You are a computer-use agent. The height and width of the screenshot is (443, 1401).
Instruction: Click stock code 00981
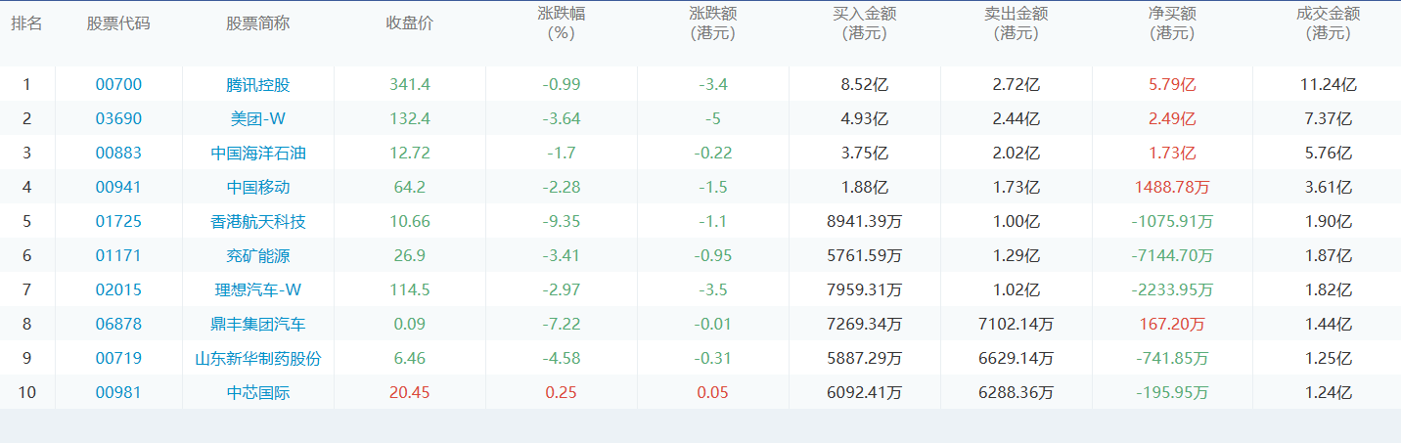(x=118, y=393)
